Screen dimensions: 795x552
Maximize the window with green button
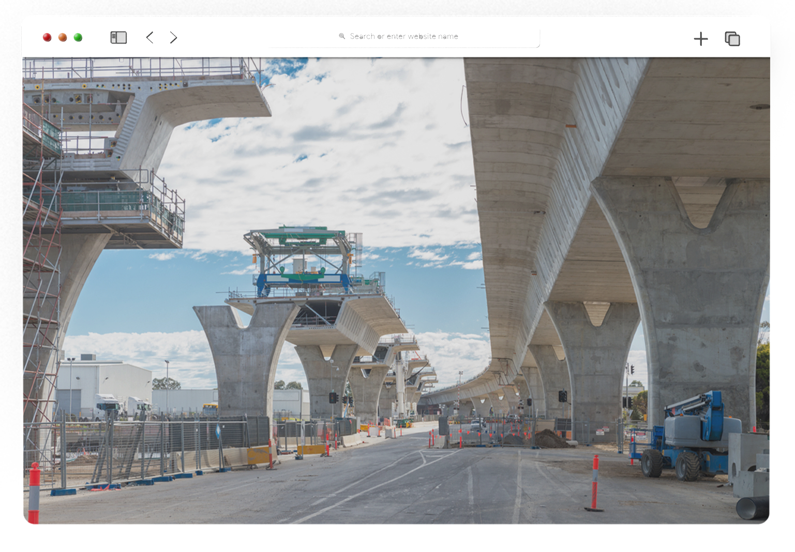coord(78,37)
